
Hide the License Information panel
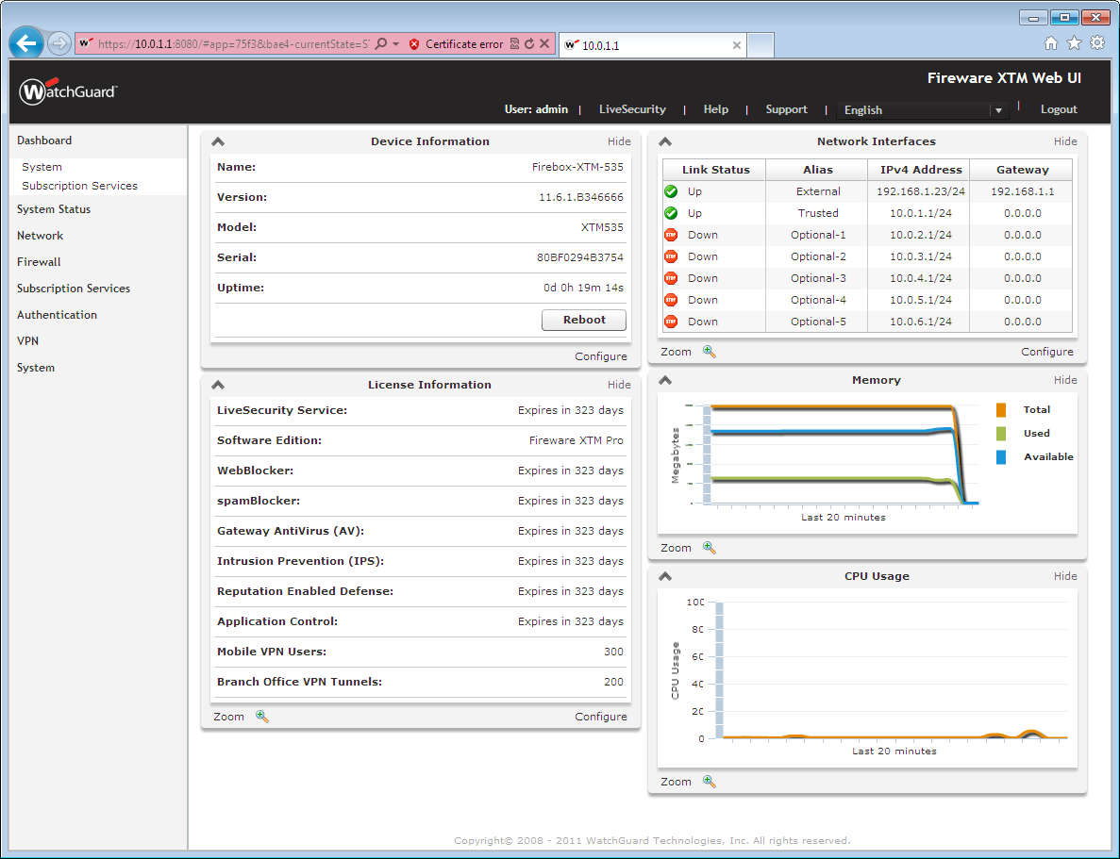pyautogui.click(x=619, y=385)
